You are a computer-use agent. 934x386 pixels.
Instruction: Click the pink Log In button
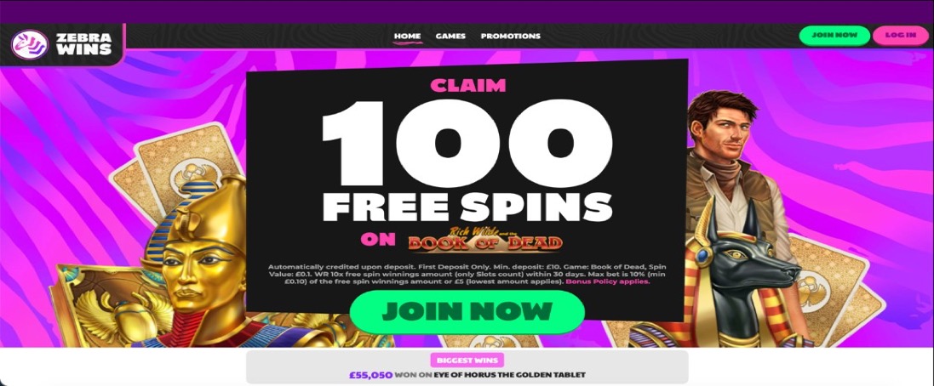point(901,35)
